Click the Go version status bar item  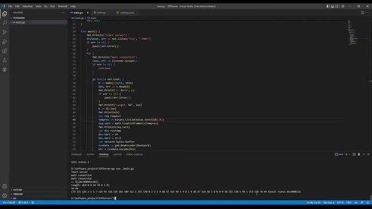(x=9, y=203)
